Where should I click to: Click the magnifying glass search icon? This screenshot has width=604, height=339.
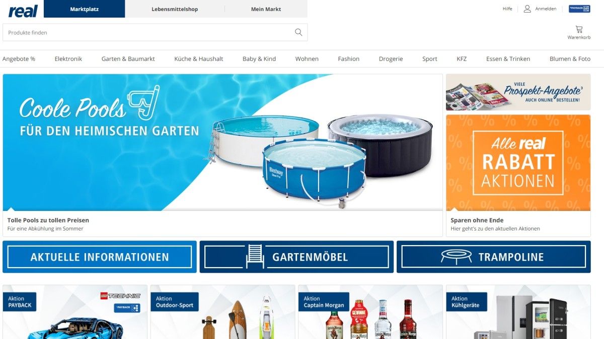click(298, 32)
